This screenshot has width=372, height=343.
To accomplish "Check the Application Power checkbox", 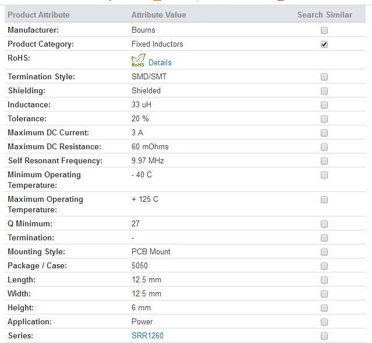I will (x=324, y=322).
